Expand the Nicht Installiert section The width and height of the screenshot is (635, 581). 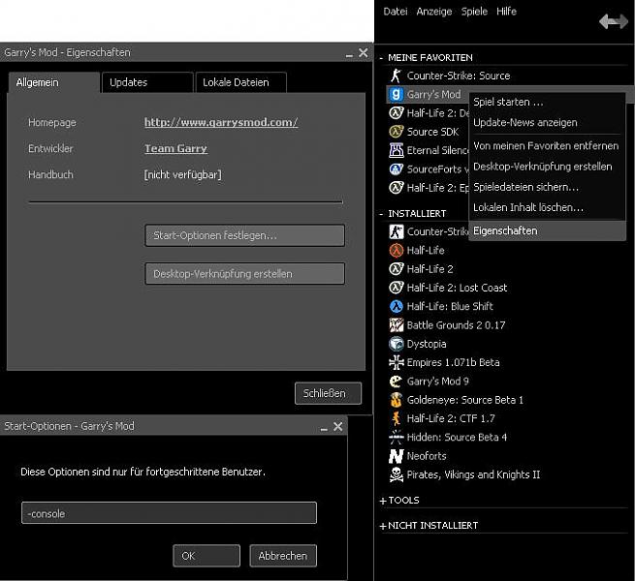pyautogui.click(x=382, y=525)
